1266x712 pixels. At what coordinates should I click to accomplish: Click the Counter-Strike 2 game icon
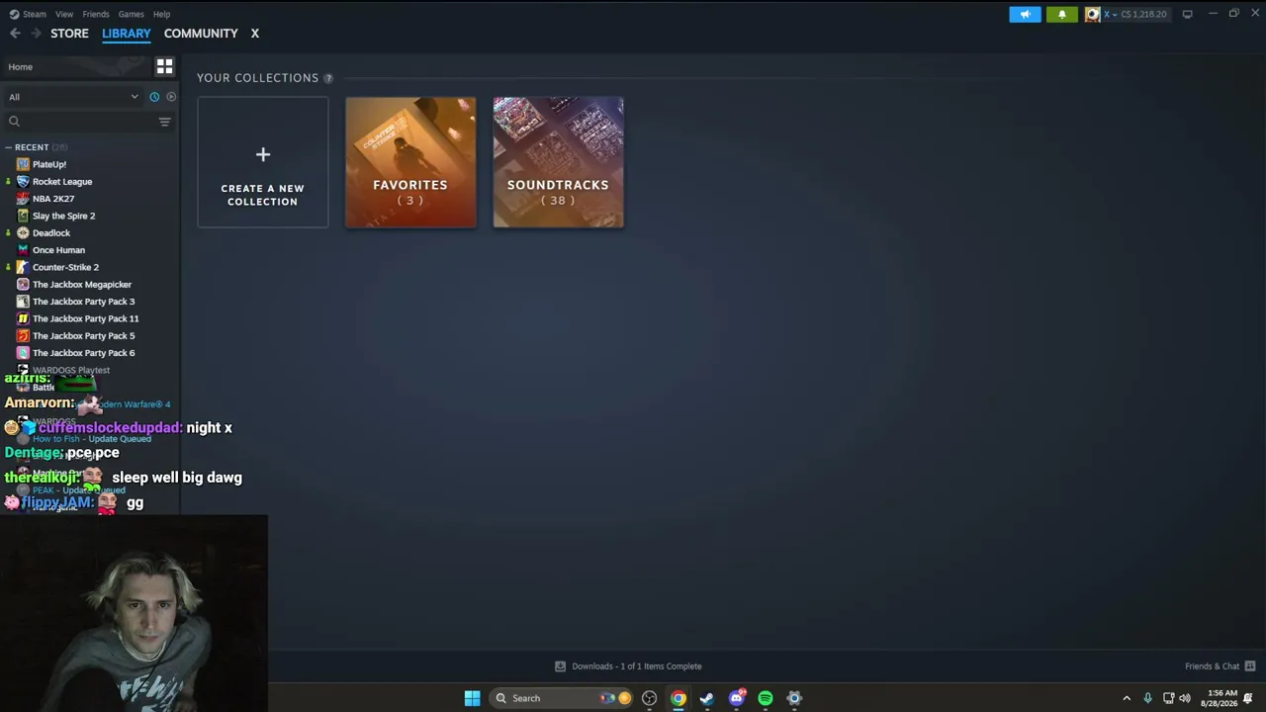click(x=23, y=267)
